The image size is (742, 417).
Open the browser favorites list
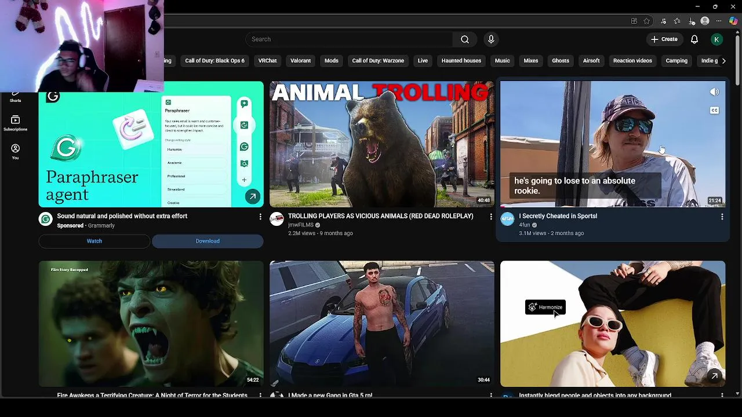(x=677, y=21)
